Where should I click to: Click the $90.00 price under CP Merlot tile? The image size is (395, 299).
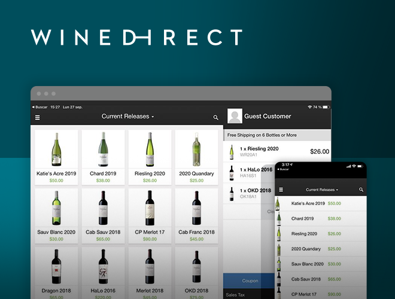point(150,239)
